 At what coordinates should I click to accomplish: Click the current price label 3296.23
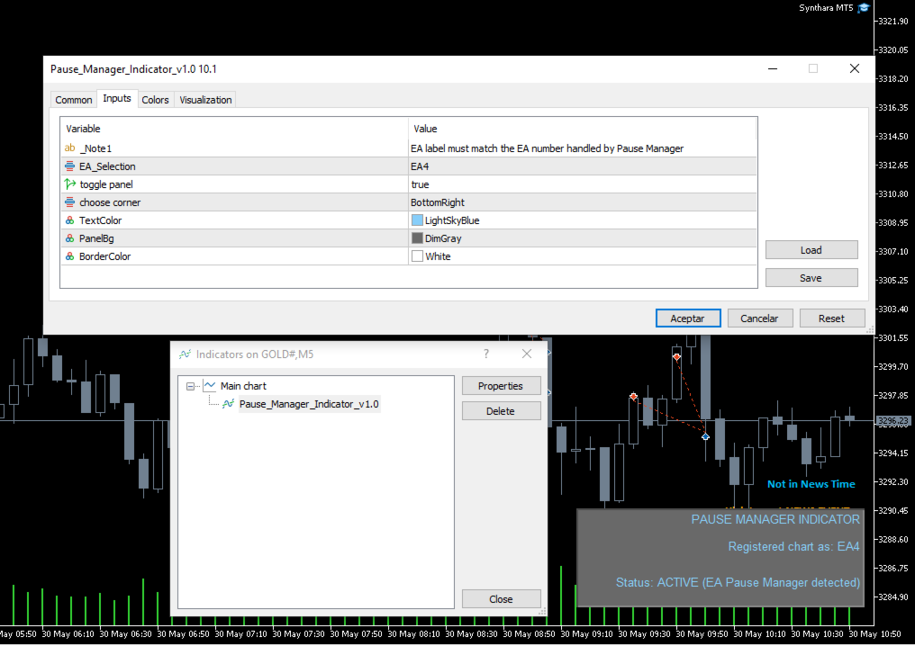click(x=892, y=420)
